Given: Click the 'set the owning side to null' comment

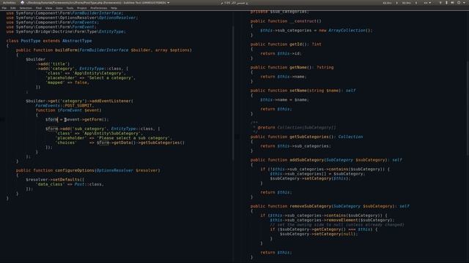Looking at the screenshot, I should coord(337,225).
